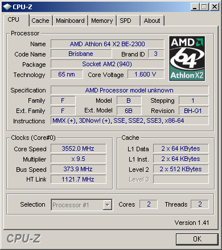Go to the About tab
Viewport: 222px width, 250px height.
[152, 21]
